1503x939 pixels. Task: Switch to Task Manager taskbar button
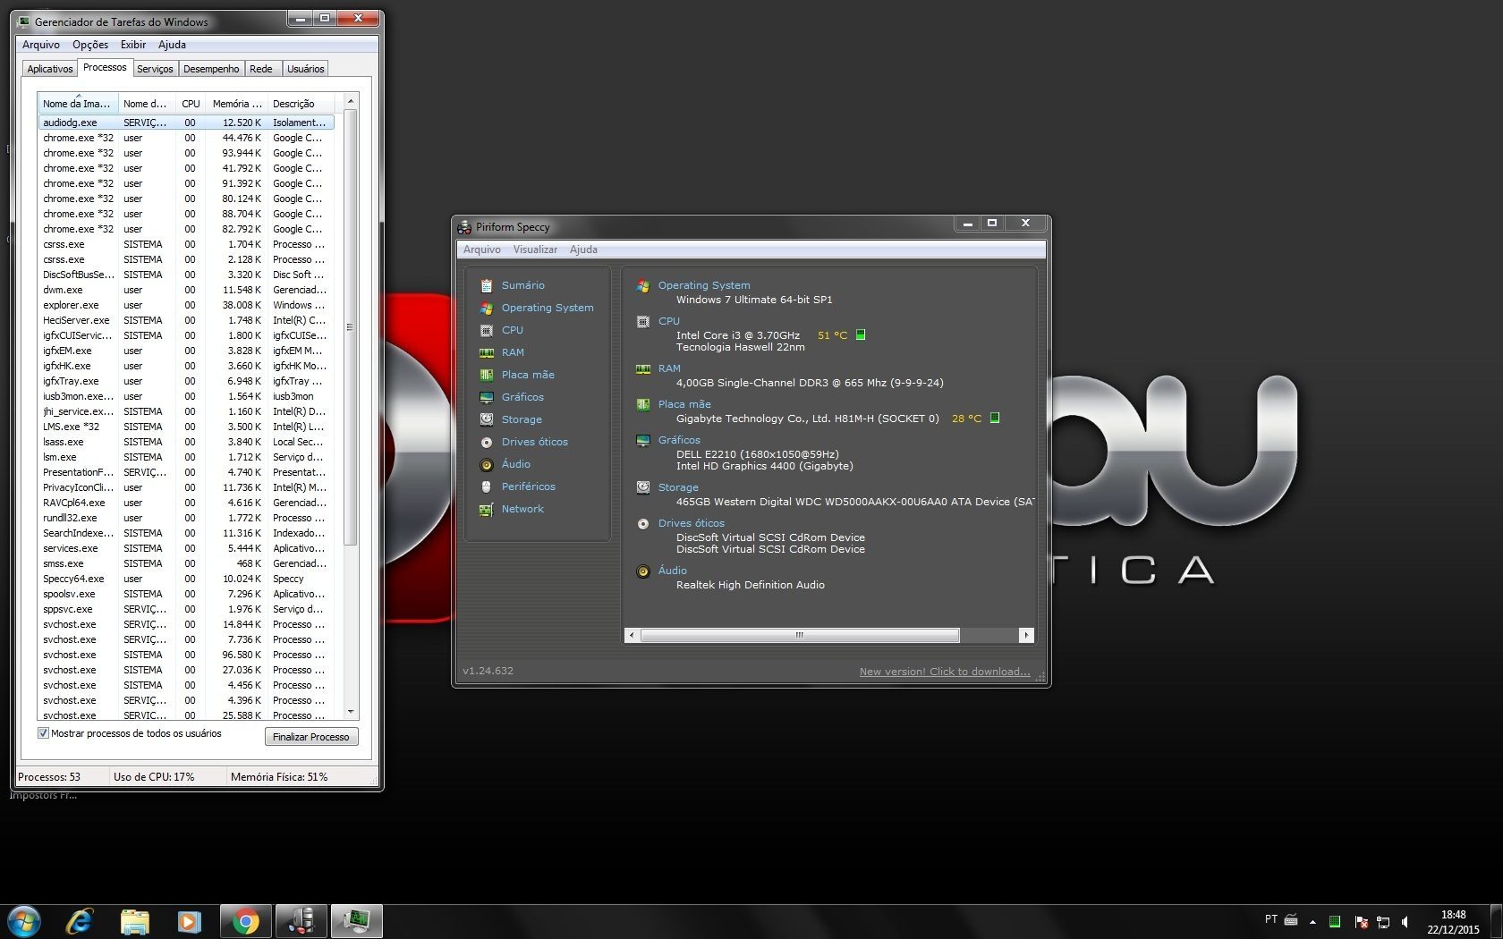357,921
